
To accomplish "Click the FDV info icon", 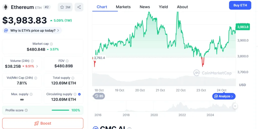I will point(67,61).
